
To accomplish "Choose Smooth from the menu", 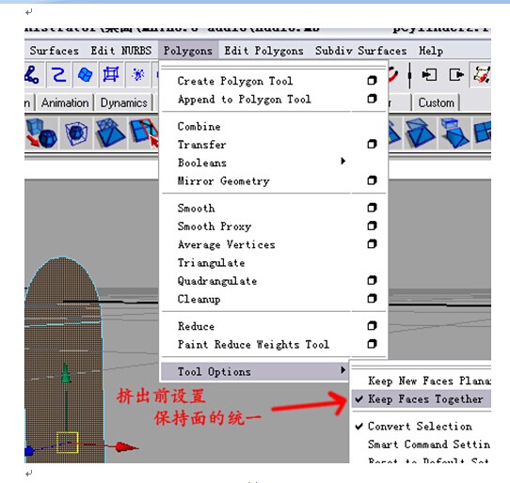I will click(x=196, y=209).
